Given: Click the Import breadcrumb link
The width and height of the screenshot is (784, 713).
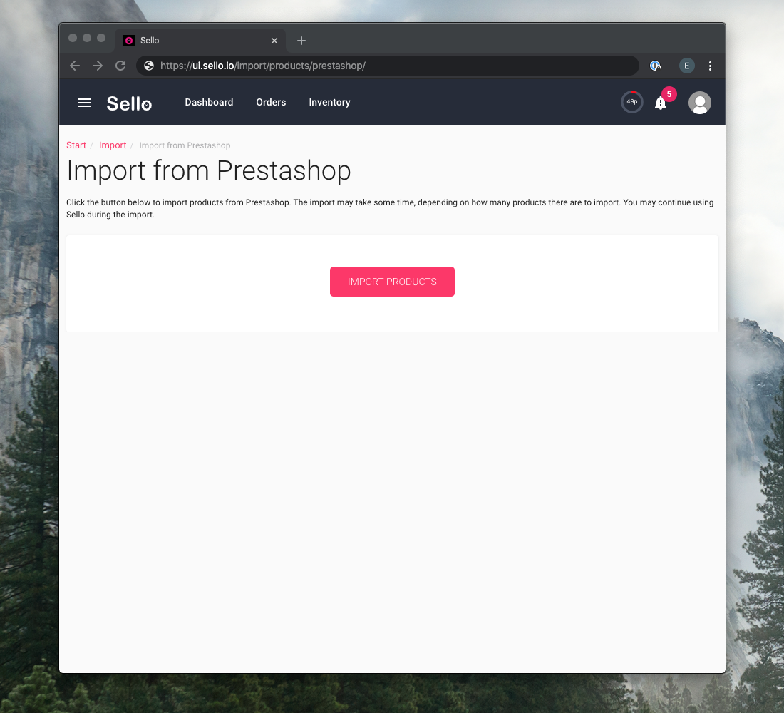Looking at the screenshot, I should [x=113, y=145].
